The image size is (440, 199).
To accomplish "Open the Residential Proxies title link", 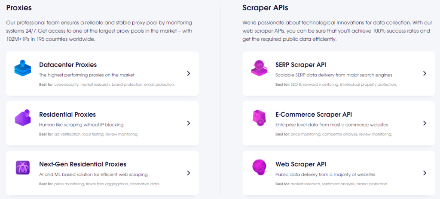I will click(67, 115).
